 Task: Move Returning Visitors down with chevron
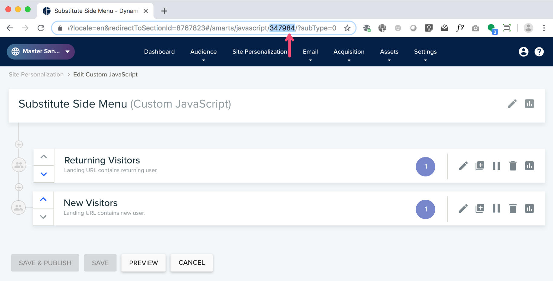point(43,174)
